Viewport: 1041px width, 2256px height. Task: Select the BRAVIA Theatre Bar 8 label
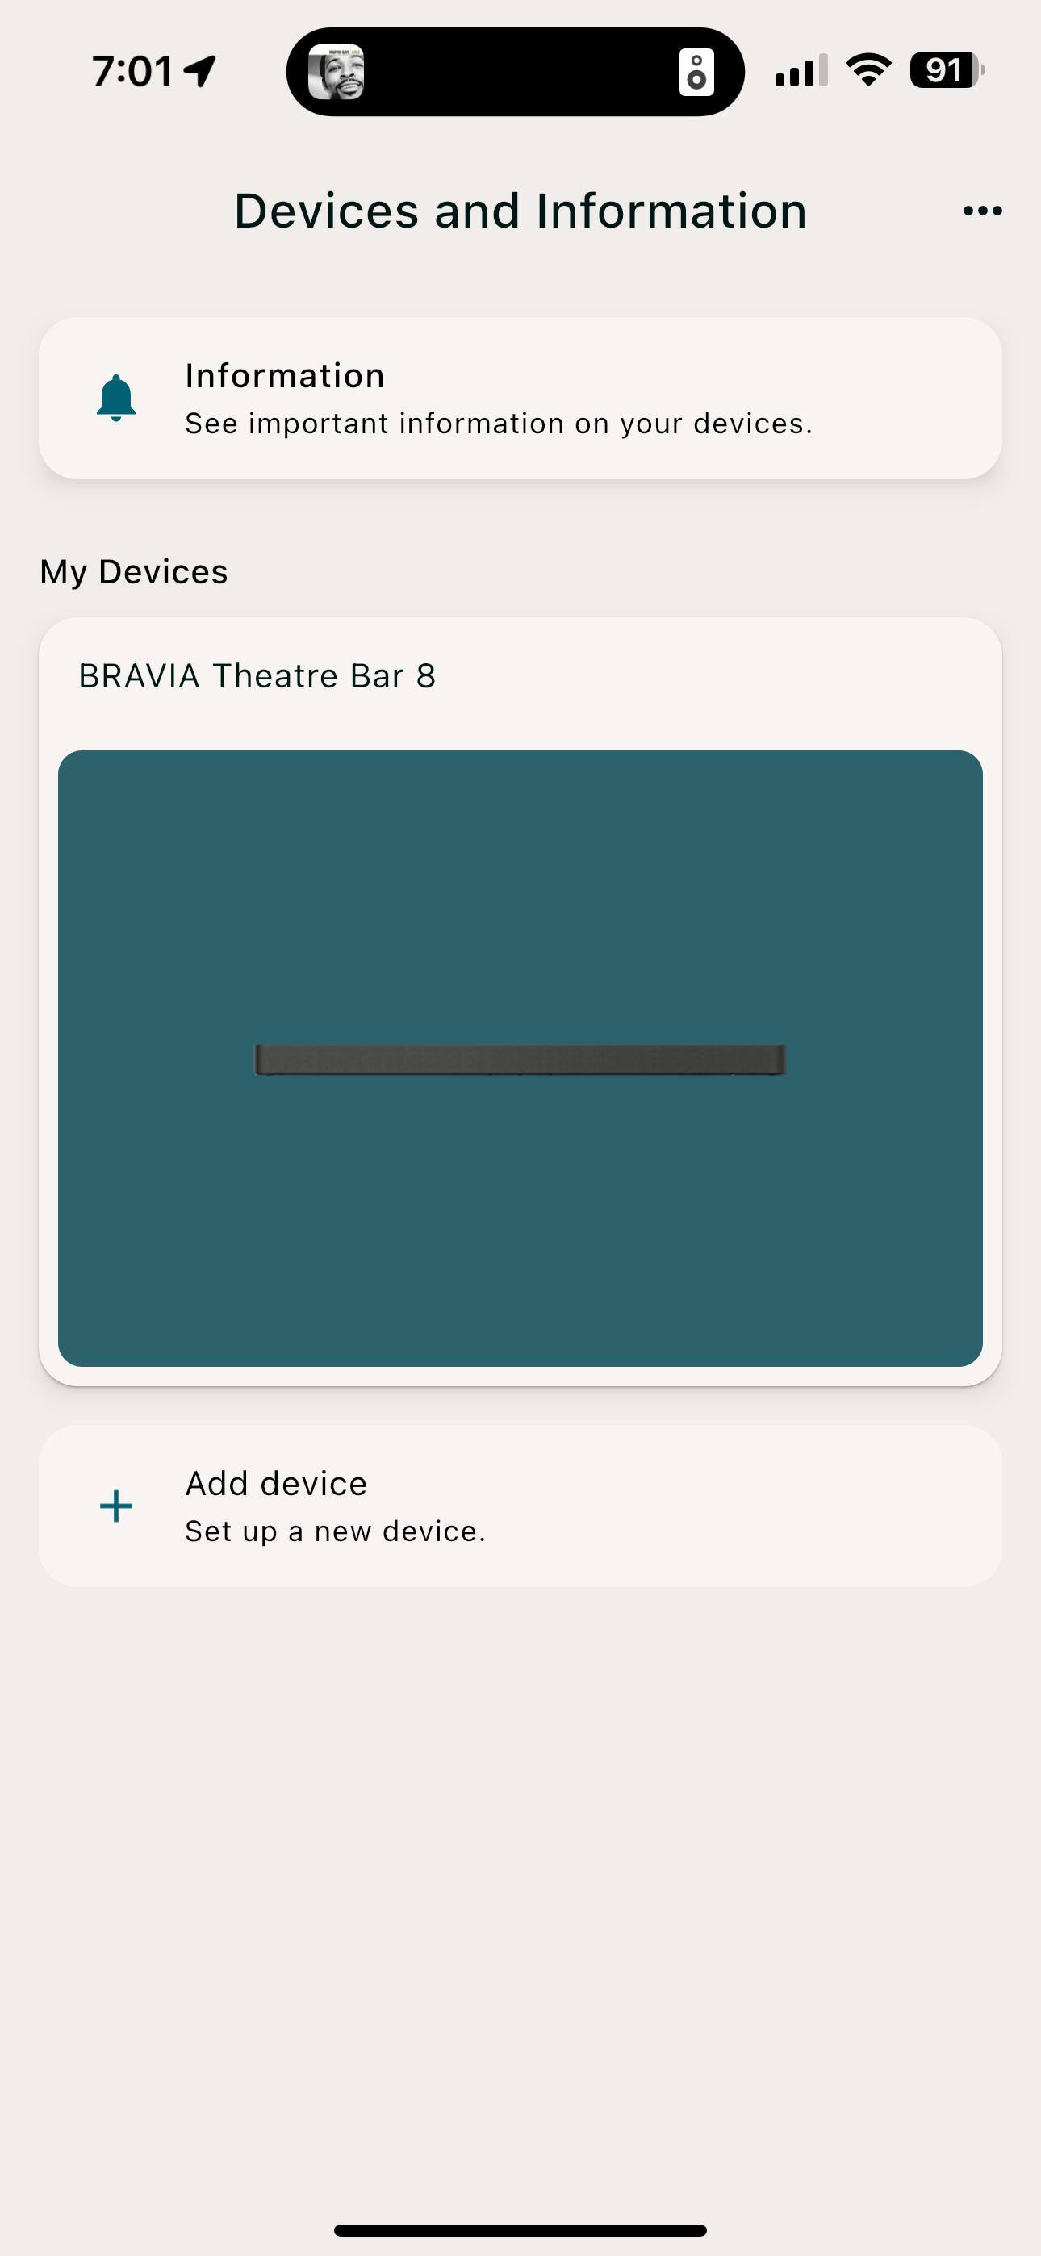coord(257,676)
